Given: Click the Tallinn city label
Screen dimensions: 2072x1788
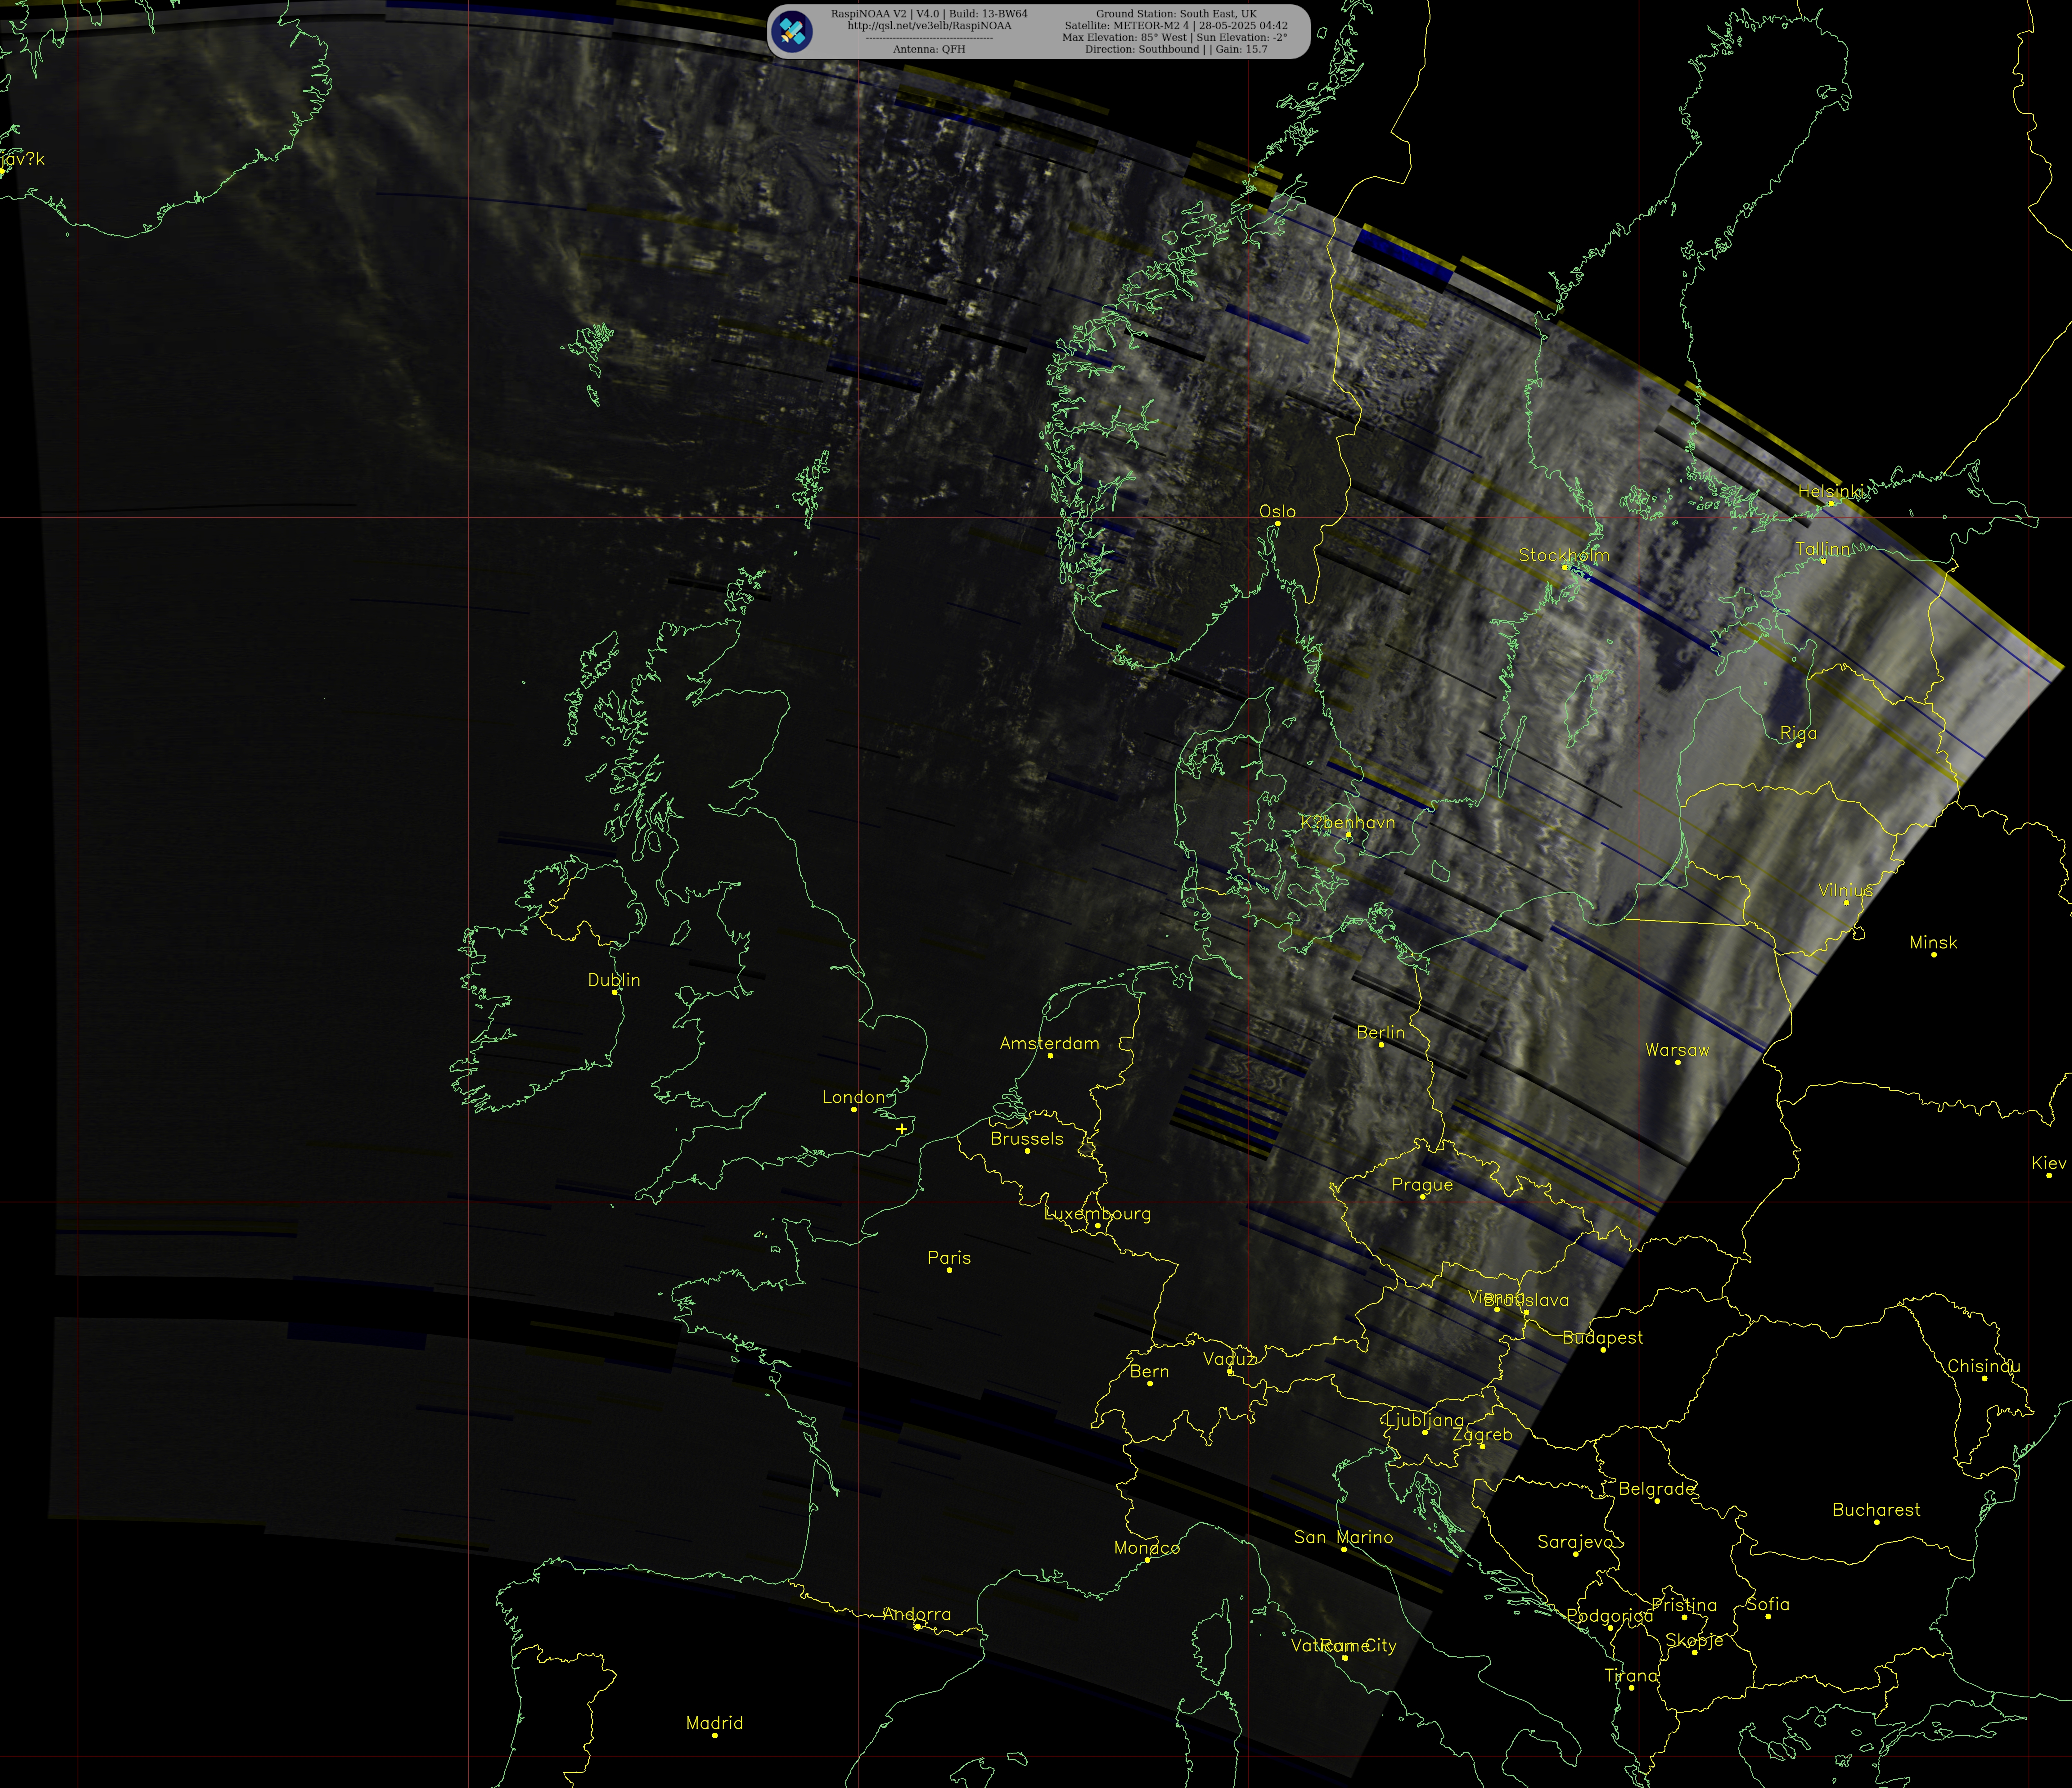Looking at the screenshot, I should (x=1823, y=549).
